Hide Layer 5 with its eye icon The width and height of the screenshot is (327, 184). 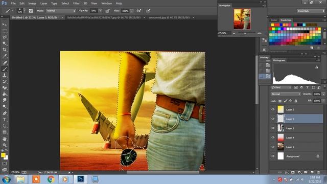coord(273,119)
